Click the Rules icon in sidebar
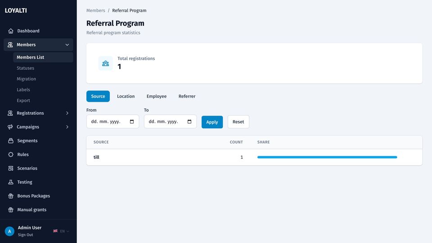The image size is (432, 243). click(11, 154)
